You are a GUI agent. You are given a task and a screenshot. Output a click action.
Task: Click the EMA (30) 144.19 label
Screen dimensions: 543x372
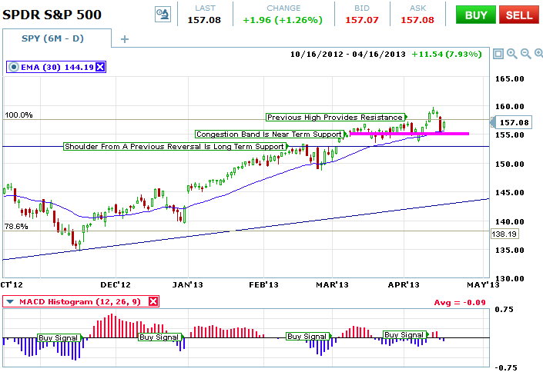57,67
